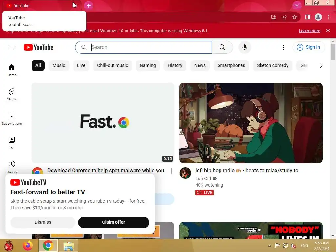Open Subscriptions from sidebar
Screen dimensions: 336x252
click(12, 118)
